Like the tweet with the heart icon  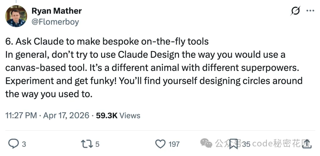click(160, 144)
